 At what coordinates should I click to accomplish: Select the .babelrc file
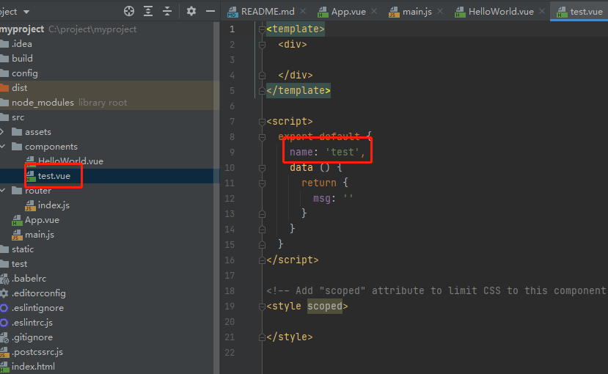29,279
